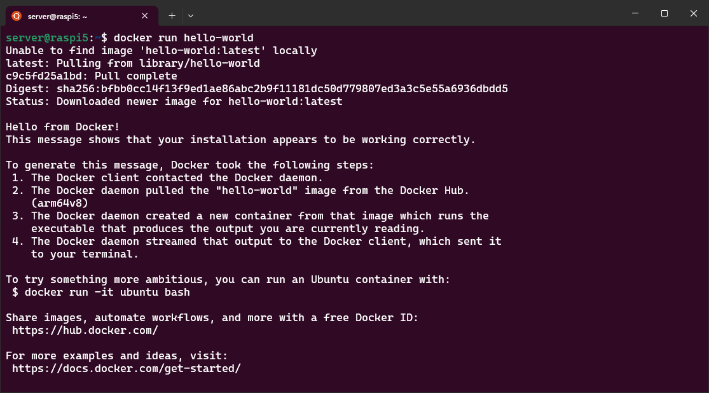This screenshot has height=393, width=709.
Task: Open the docs.docker.com/get-started link
Action: 126,369
